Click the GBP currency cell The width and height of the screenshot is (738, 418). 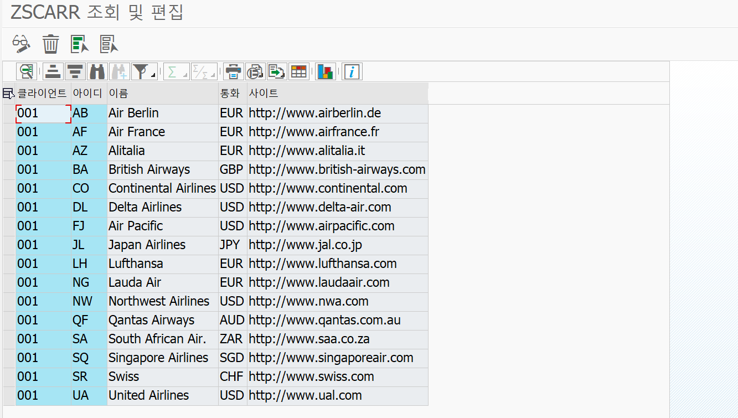click(233, 170)
